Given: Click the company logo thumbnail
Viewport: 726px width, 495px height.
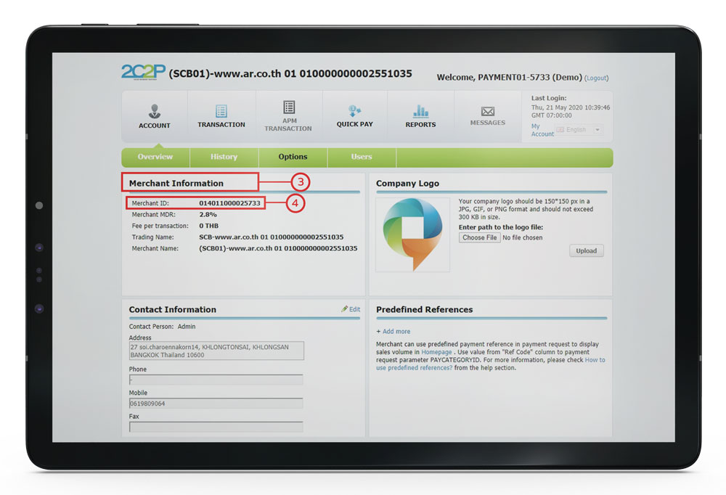Looking at the screenshot, I should pos(412,234).
